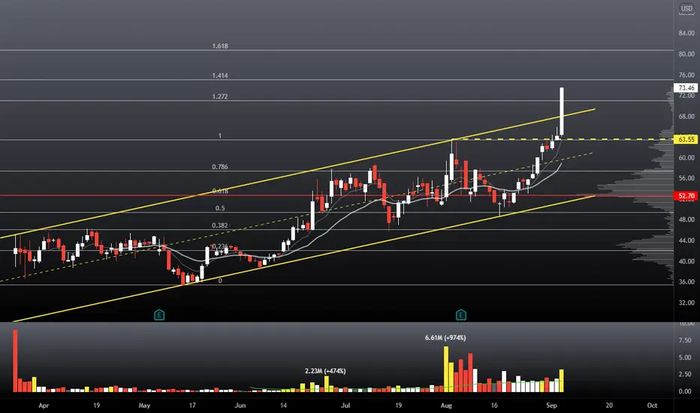Click the 0.786 Fibonacci level label
The height and width of the screenshot is (413, 700).
coord(220,167)
